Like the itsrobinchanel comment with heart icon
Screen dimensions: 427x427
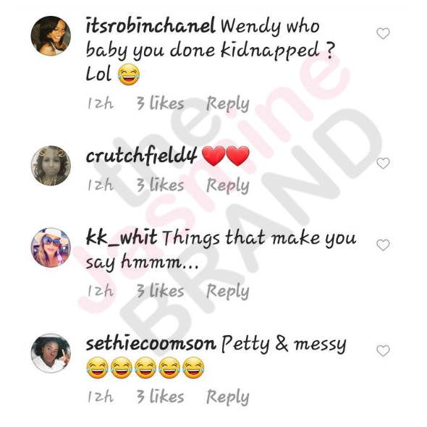pyautogui.click(x=383, y=33)
